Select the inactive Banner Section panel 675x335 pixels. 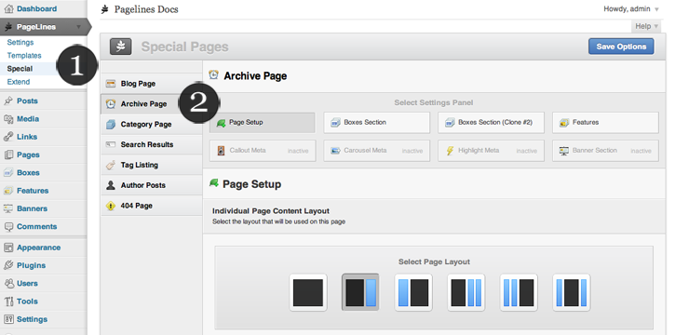(605, 151)
